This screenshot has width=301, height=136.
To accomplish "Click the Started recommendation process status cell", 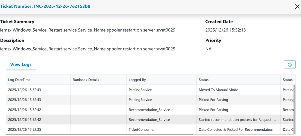I will click(x=237, y=120).
